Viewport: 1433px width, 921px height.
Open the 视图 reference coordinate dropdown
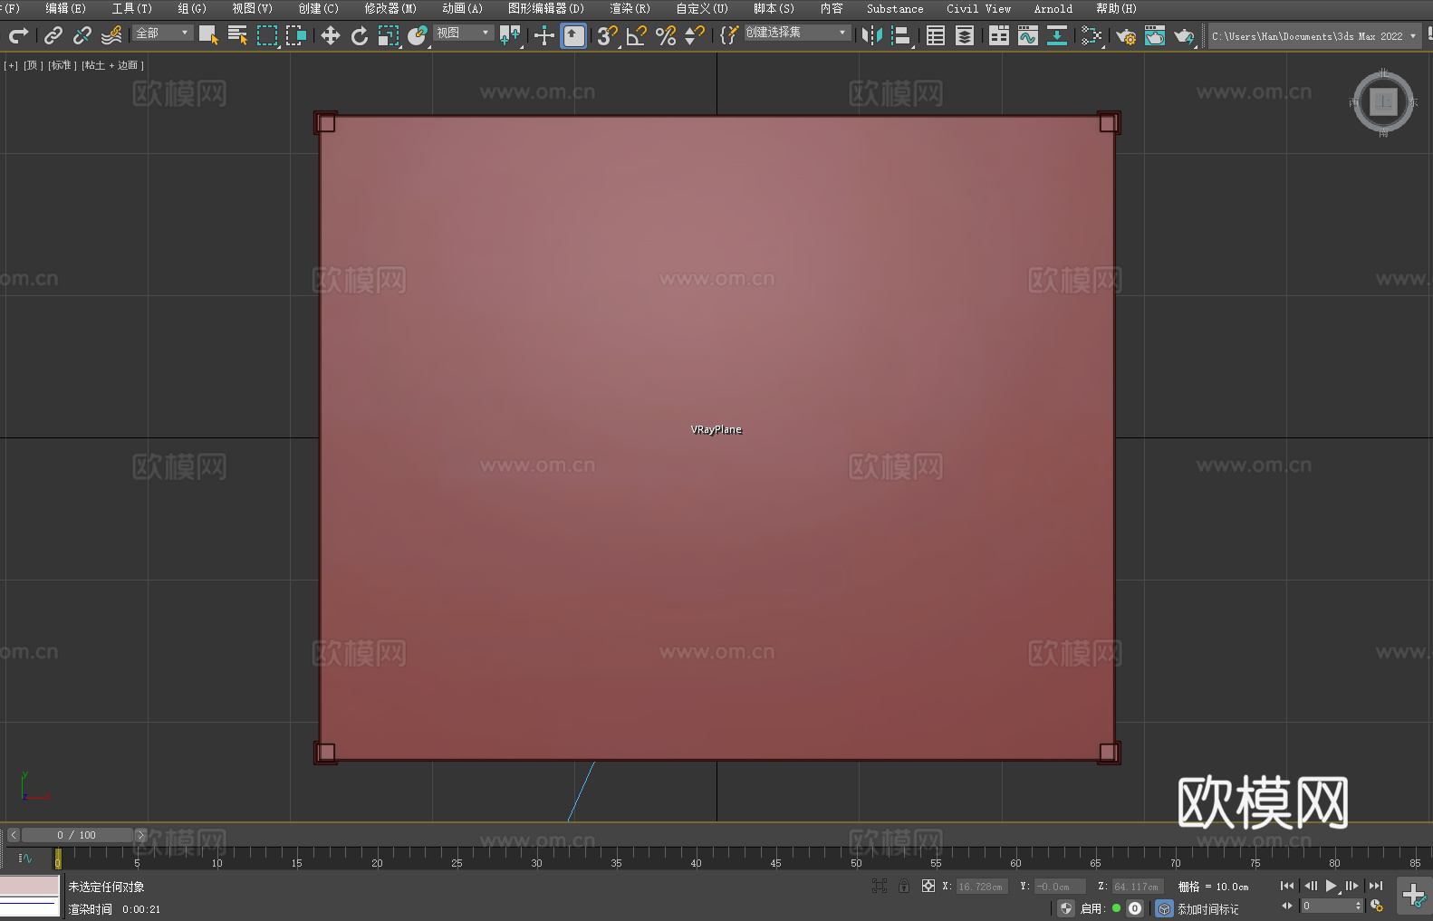click(x=463, y=33)
